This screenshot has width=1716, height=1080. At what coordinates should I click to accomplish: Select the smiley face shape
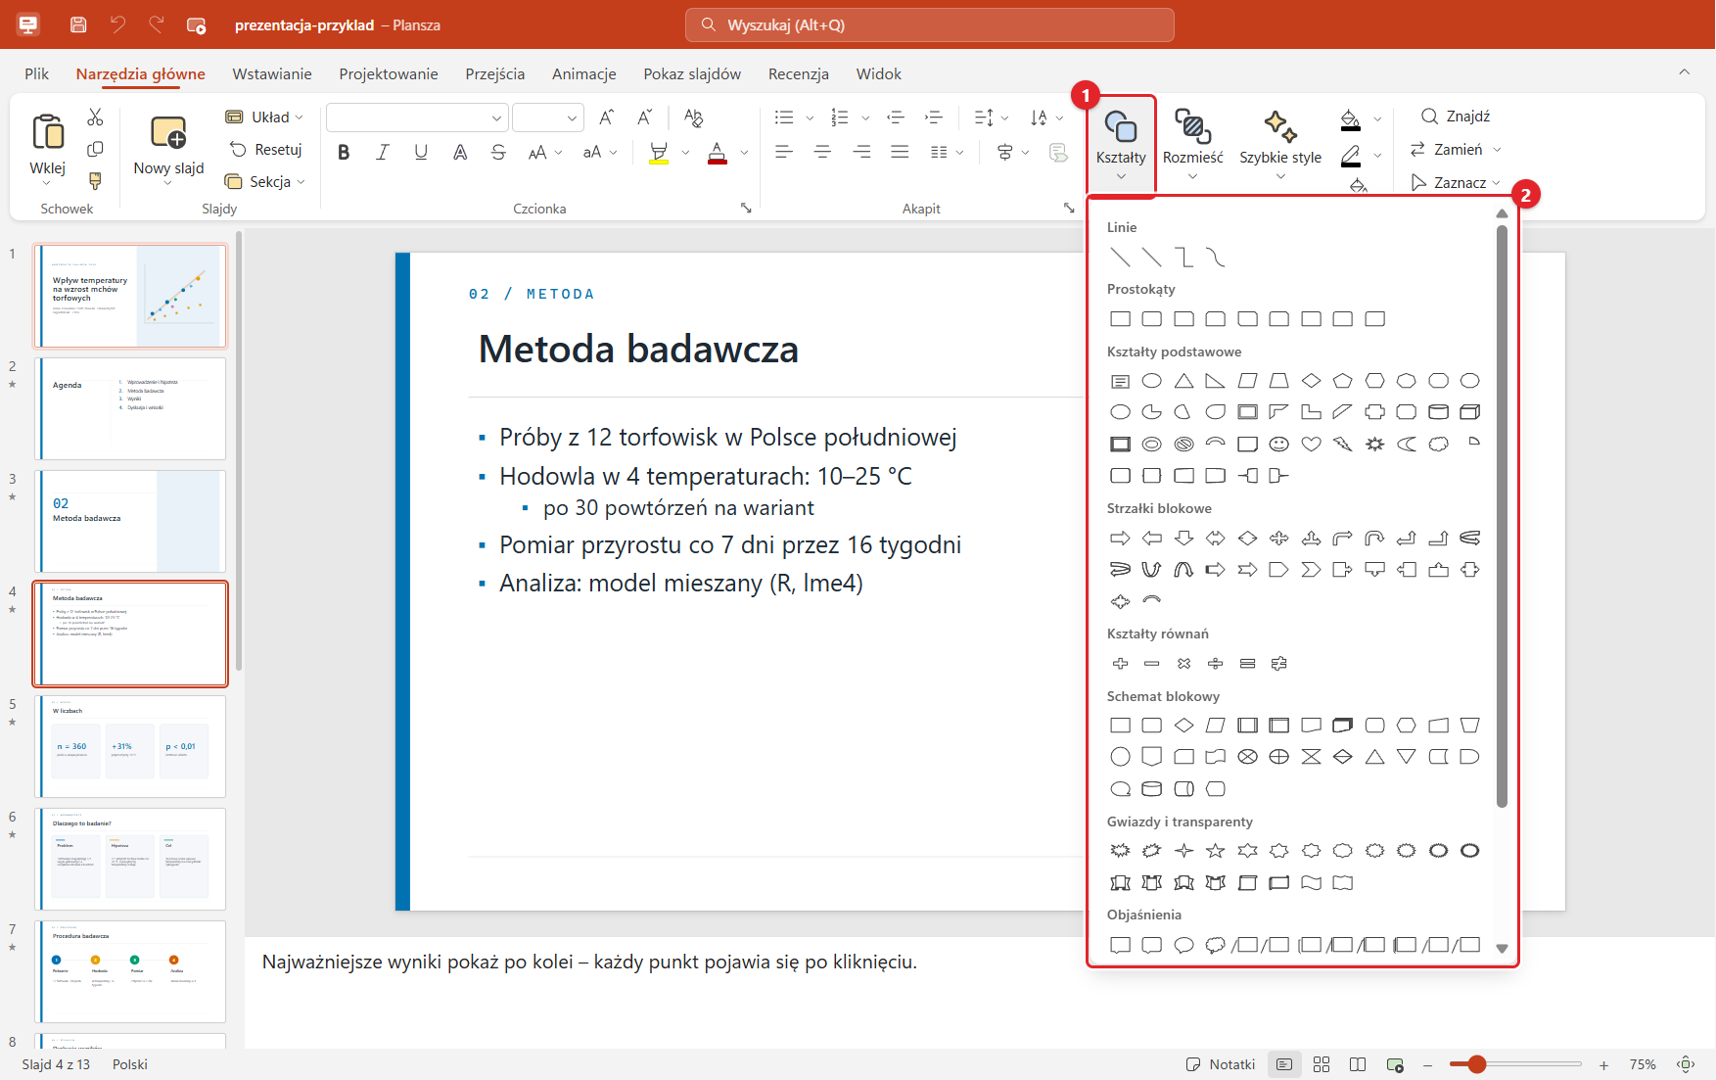tap(1279, 444)
